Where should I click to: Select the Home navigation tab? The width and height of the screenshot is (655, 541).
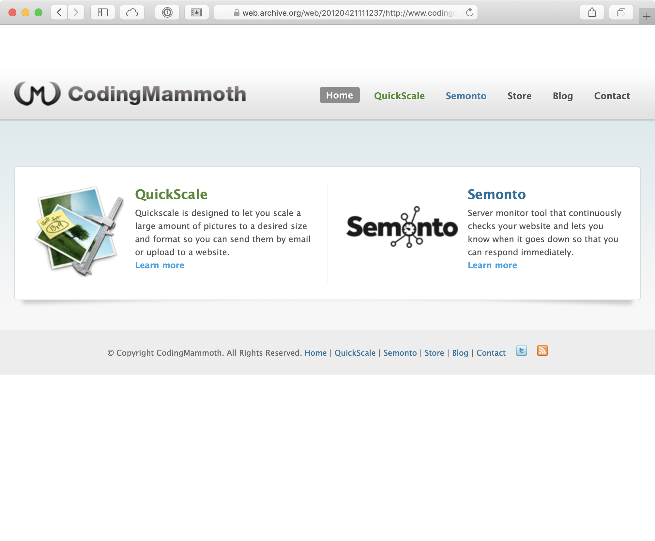pos(340,95)
